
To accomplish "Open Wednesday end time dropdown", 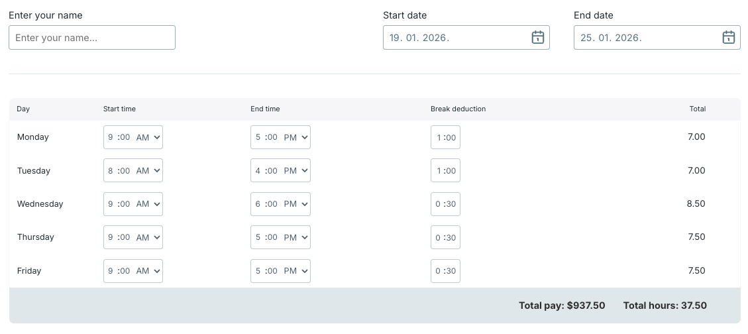I will click(x=280, y=204).
